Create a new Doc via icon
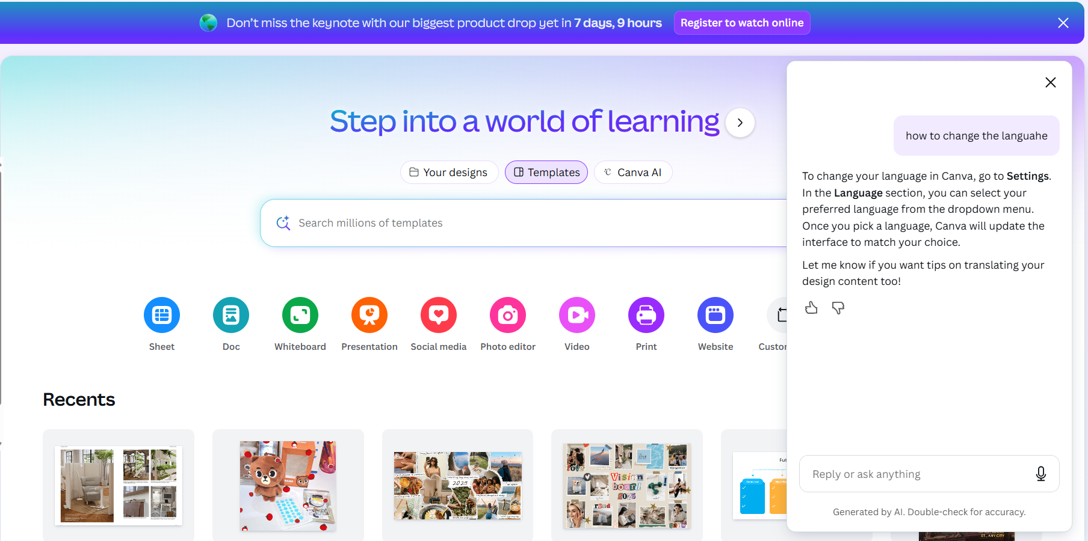 231,315
